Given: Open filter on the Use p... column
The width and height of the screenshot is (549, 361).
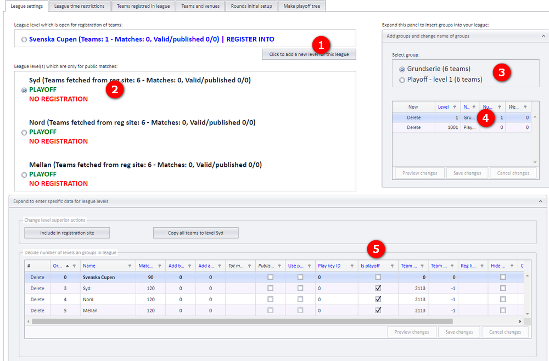Looking at the screenshot, I should 309,266.
